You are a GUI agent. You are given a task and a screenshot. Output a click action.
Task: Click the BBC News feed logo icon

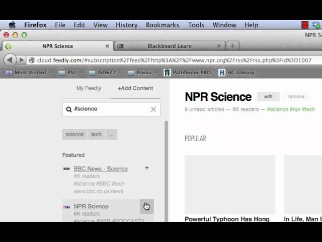[66, 169]
